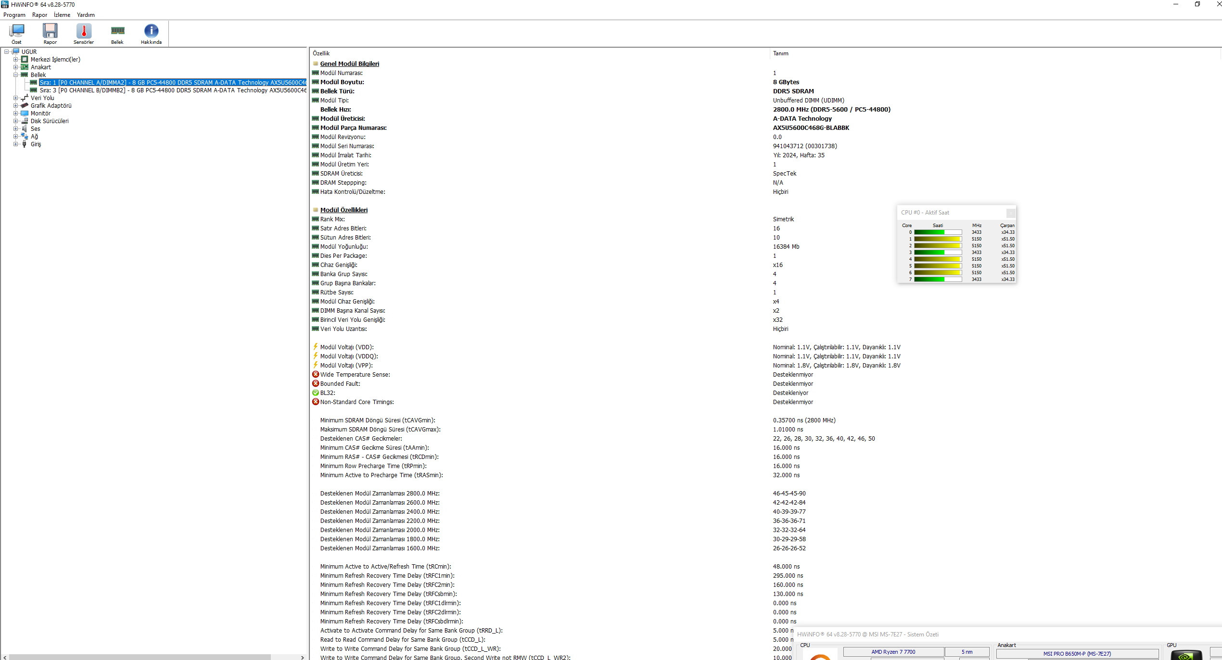Expand the Disk Sürücüleri node

tap(15, 121)
